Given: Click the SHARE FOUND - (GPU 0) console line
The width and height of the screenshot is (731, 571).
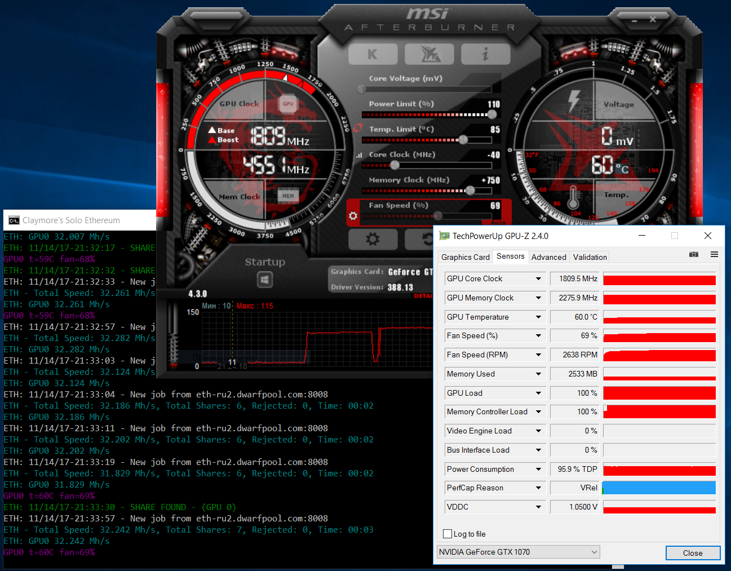Looking at the screenshot, I should (x=119, y=507).
